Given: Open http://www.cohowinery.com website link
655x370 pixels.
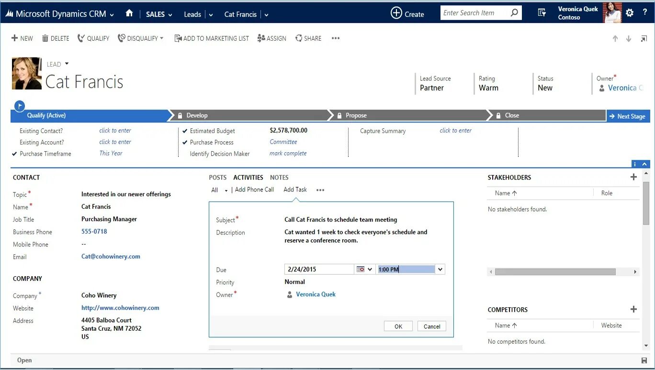Looking at the screenshot, I should coord(120,308).
